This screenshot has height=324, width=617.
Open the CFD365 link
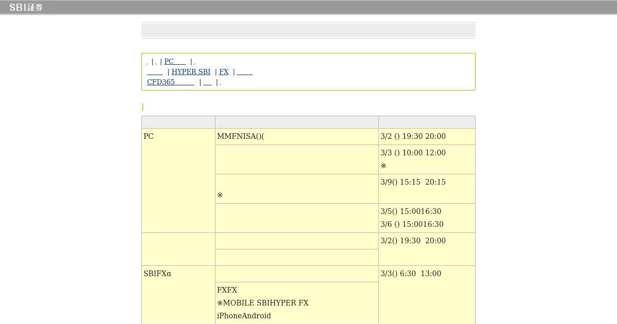tap(171, 82)
